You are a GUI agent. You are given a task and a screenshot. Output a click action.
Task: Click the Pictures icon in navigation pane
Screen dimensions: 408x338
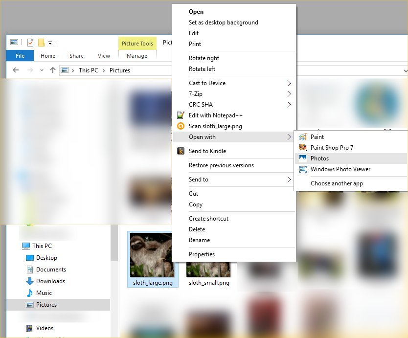30,304
